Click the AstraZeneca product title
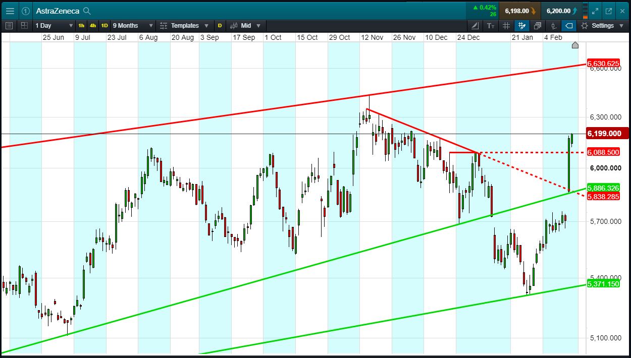The image size is (631, 358). click(x=58, y=11)
